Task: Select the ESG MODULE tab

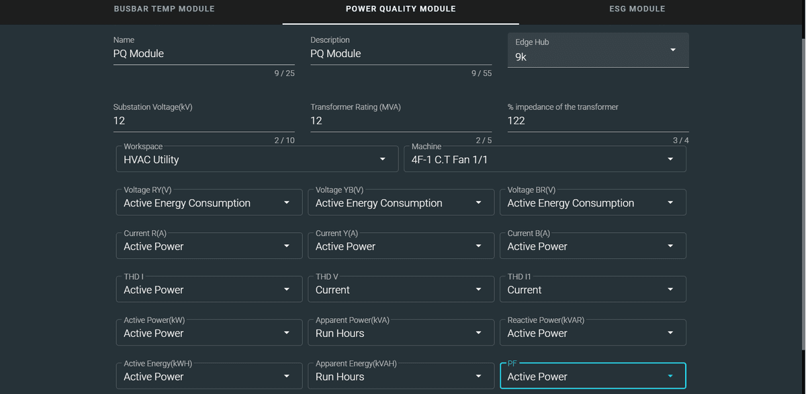Action: 637,9
